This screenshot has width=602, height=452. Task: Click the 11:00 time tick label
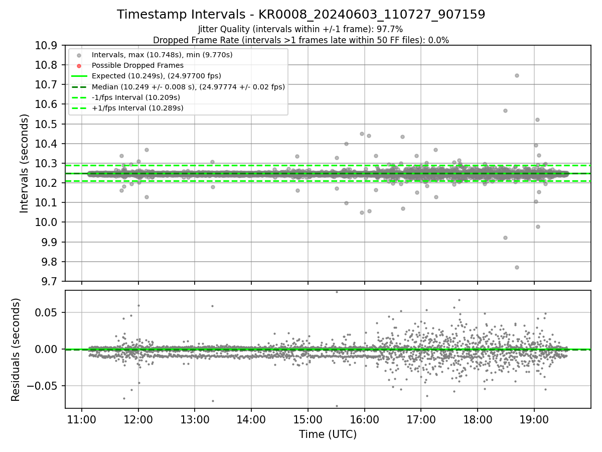pos(82,419)
